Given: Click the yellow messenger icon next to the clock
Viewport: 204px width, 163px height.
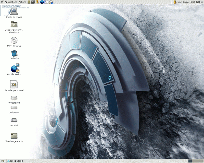Looking at the screenshot, I should point(175,2).
